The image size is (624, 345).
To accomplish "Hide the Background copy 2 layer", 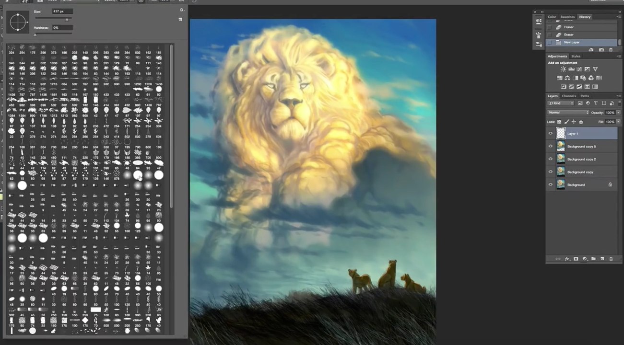I will coord(551,159).
